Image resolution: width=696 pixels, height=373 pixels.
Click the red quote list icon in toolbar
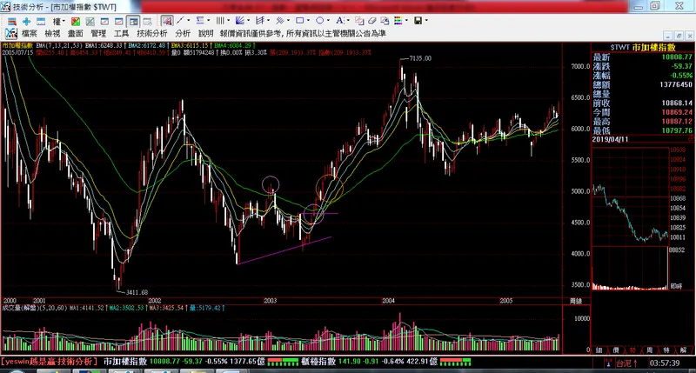[x=12, y=21]
